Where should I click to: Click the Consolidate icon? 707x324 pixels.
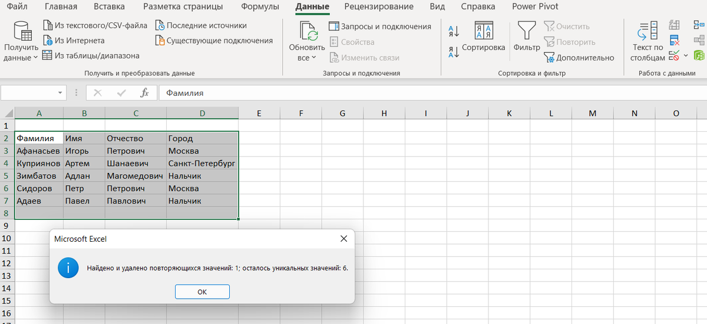pyautogui.click(x=699, y=26)
